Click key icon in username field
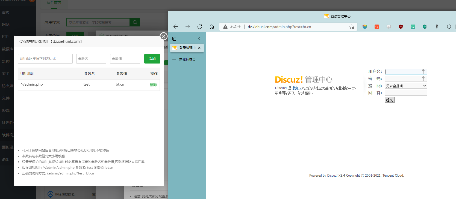 [x=423, y=71]
